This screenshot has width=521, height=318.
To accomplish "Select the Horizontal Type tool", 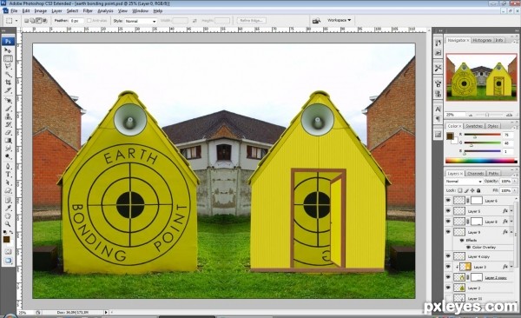I will pyautogui.click(x=8, y=174).
